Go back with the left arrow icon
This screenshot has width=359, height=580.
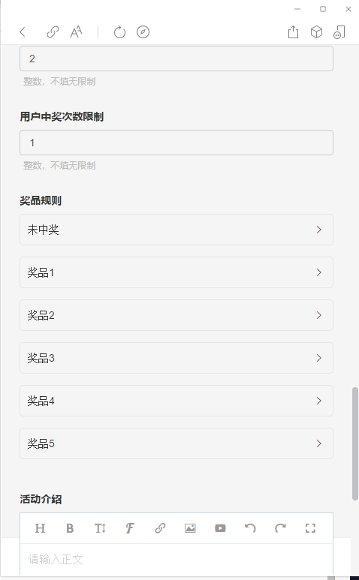23,32
